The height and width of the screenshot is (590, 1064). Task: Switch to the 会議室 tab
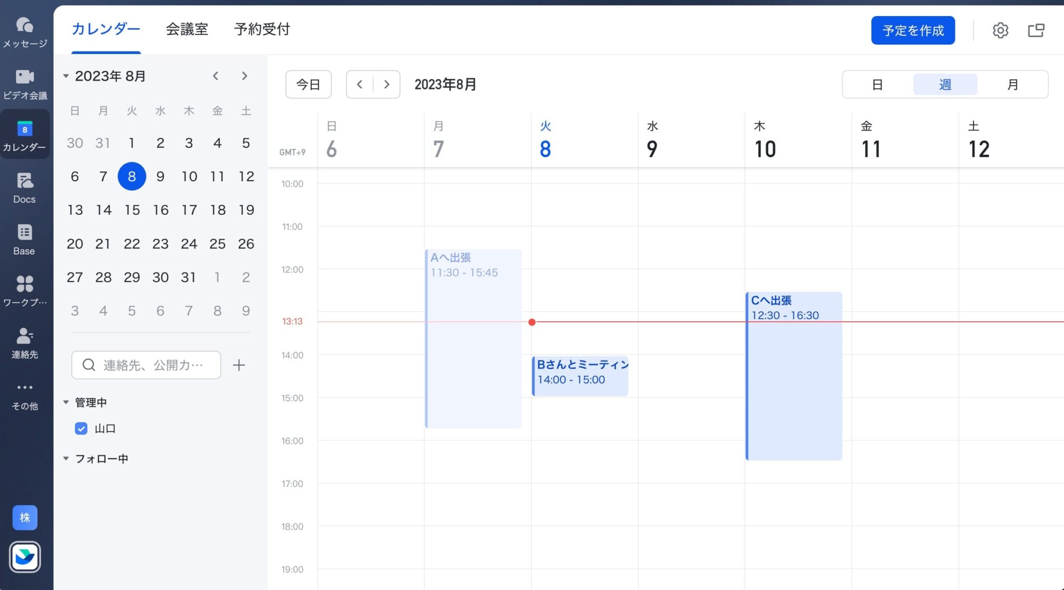187,30
